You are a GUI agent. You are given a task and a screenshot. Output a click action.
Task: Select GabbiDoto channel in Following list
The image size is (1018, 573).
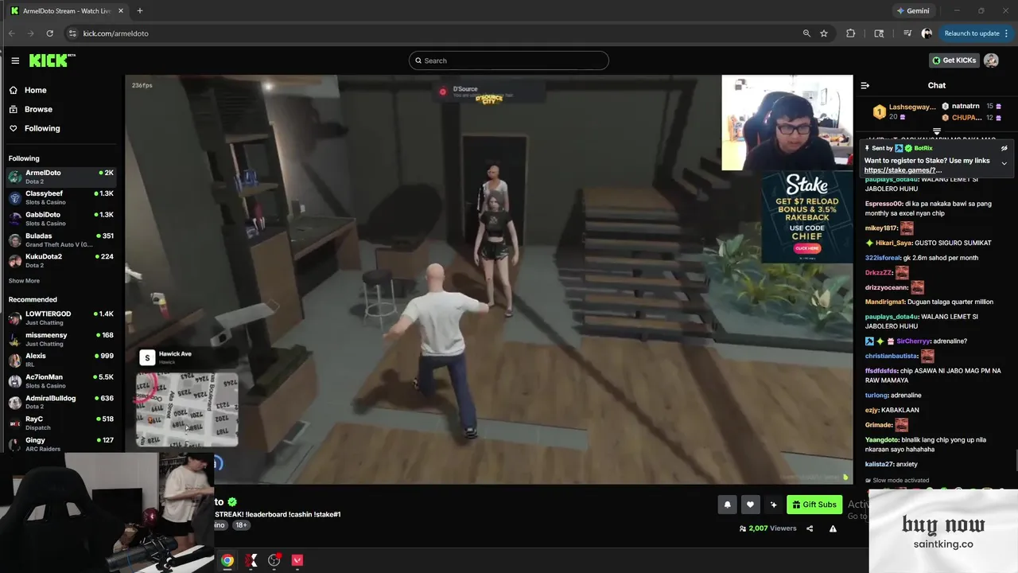tap(61, 219)
